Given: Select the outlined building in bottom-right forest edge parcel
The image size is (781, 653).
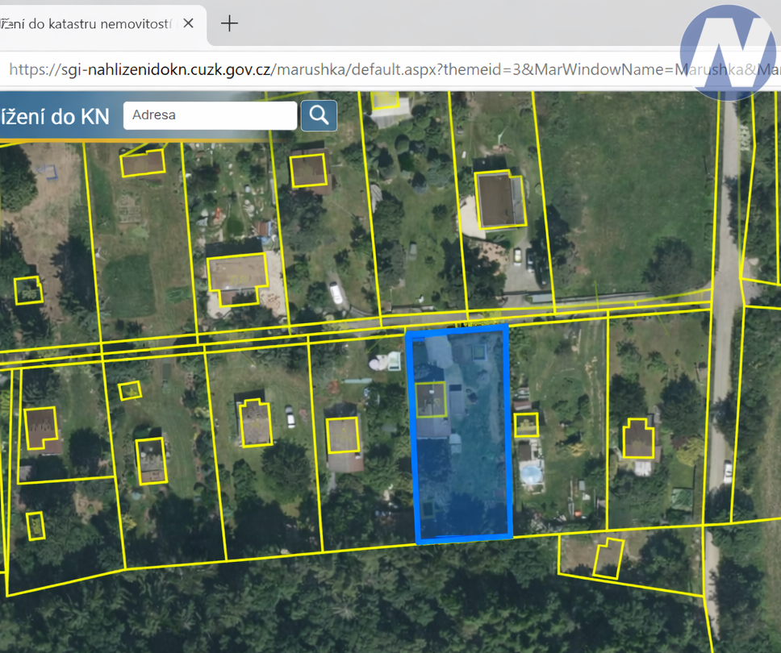Looking at the screenshot, I should [x=608, y=558].
